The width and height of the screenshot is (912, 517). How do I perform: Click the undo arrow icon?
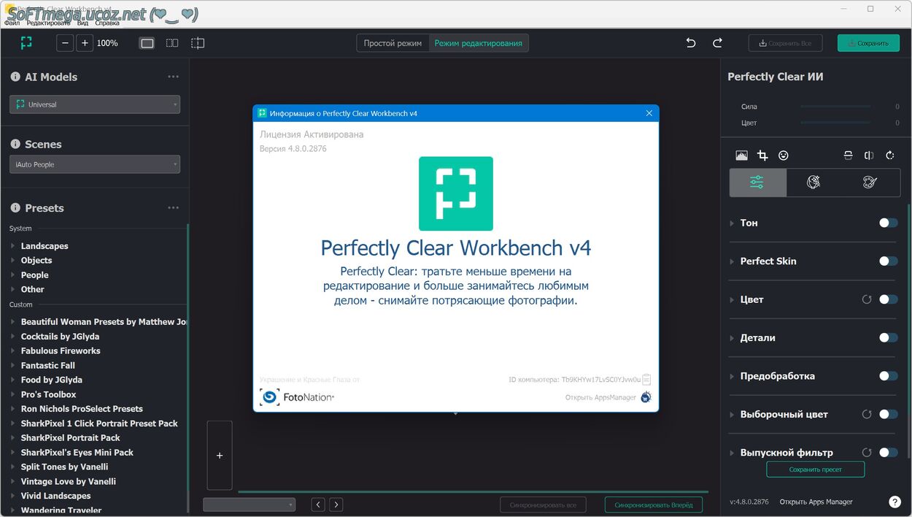point(690,43)
